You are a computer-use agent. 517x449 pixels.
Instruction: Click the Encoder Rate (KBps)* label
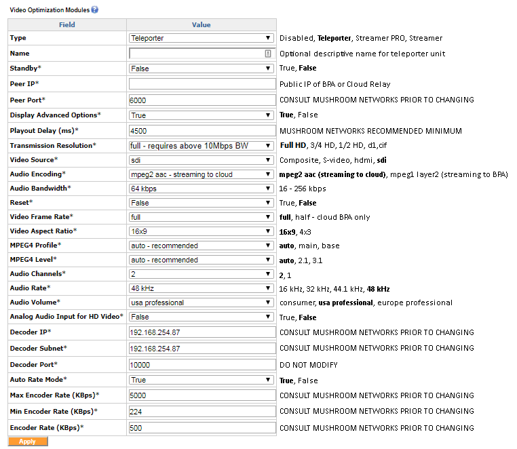(47, 427)
